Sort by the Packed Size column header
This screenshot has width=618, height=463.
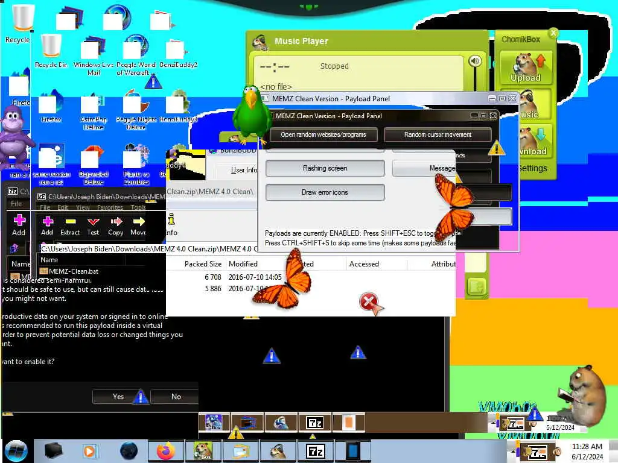(203, 264)
